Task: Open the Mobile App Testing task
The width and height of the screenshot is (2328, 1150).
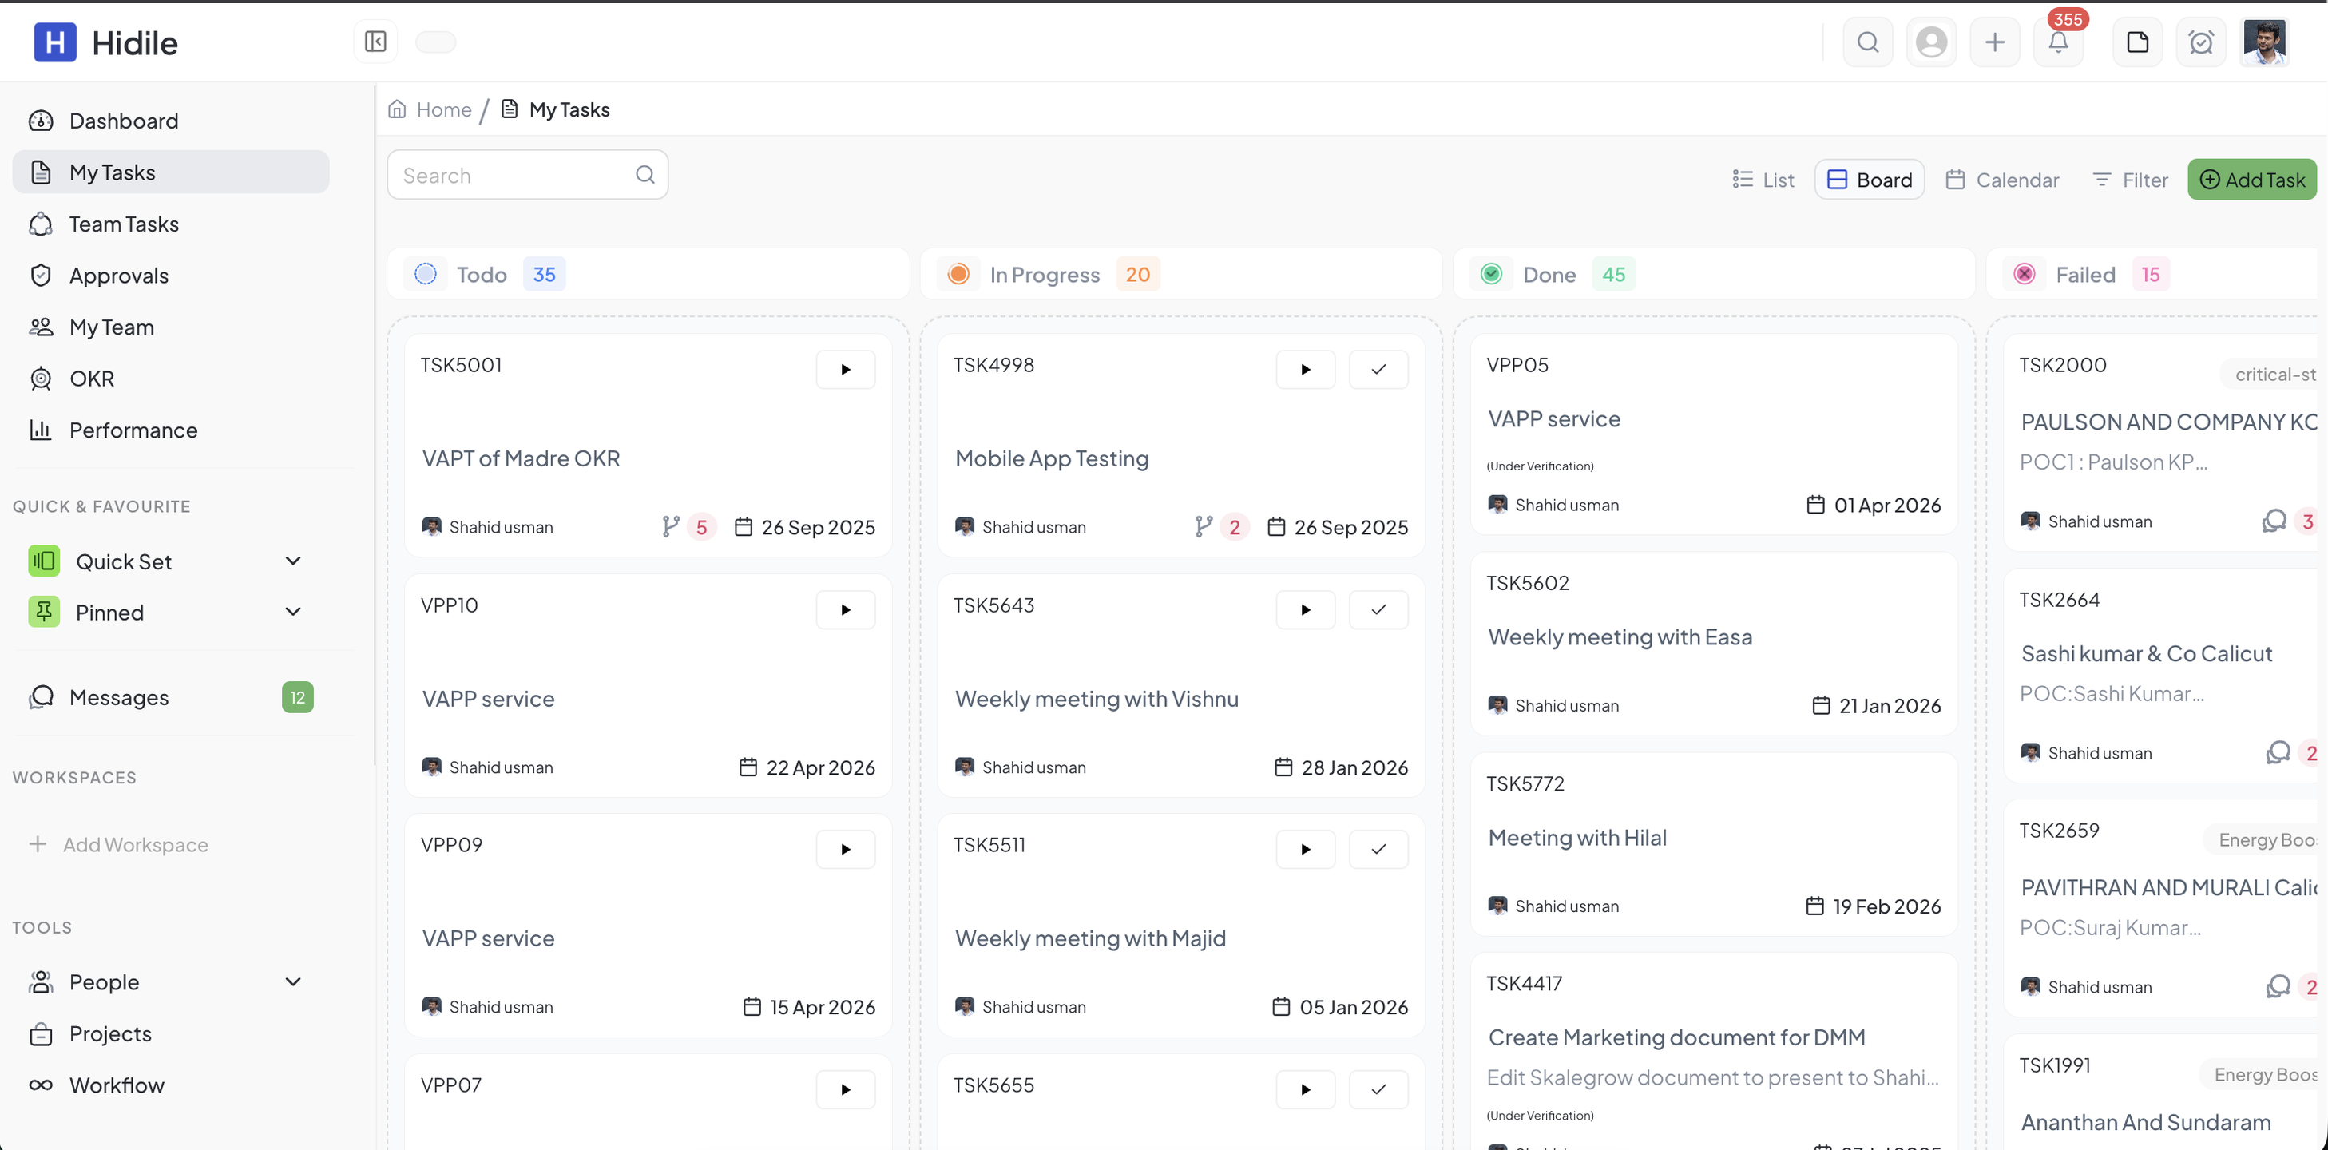Action: tap(1052, 459)
